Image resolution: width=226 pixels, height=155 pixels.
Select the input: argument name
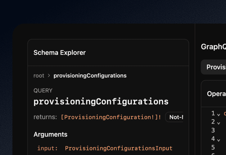click(x=47, y=148)
